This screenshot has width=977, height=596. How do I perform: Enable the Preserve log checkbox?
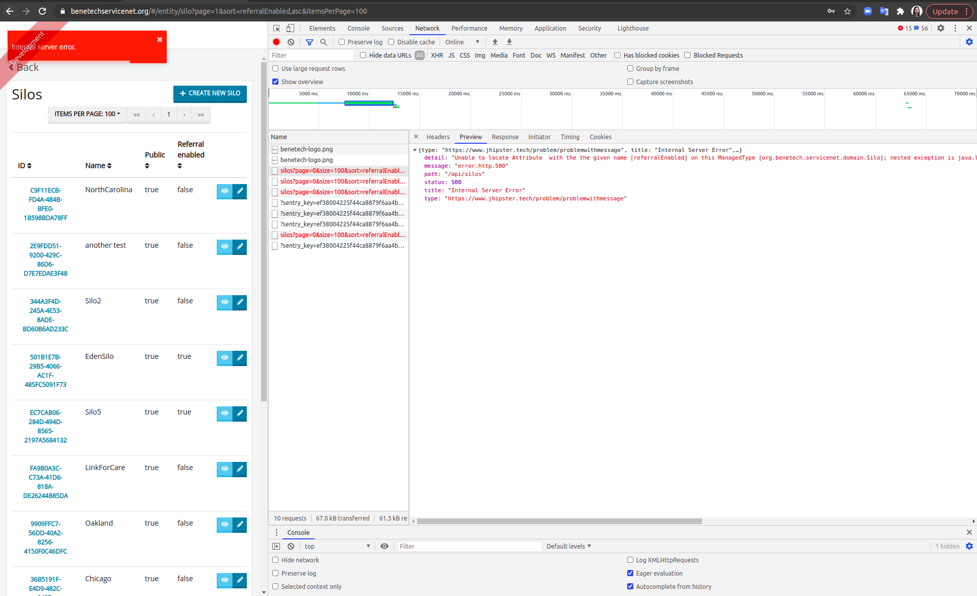tap(342, 42)
